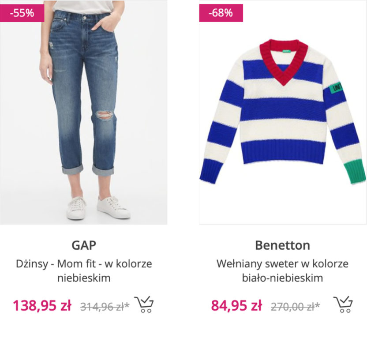Click the 84,95 zł sale price
The image size is (367, 353).
(236, 305)
